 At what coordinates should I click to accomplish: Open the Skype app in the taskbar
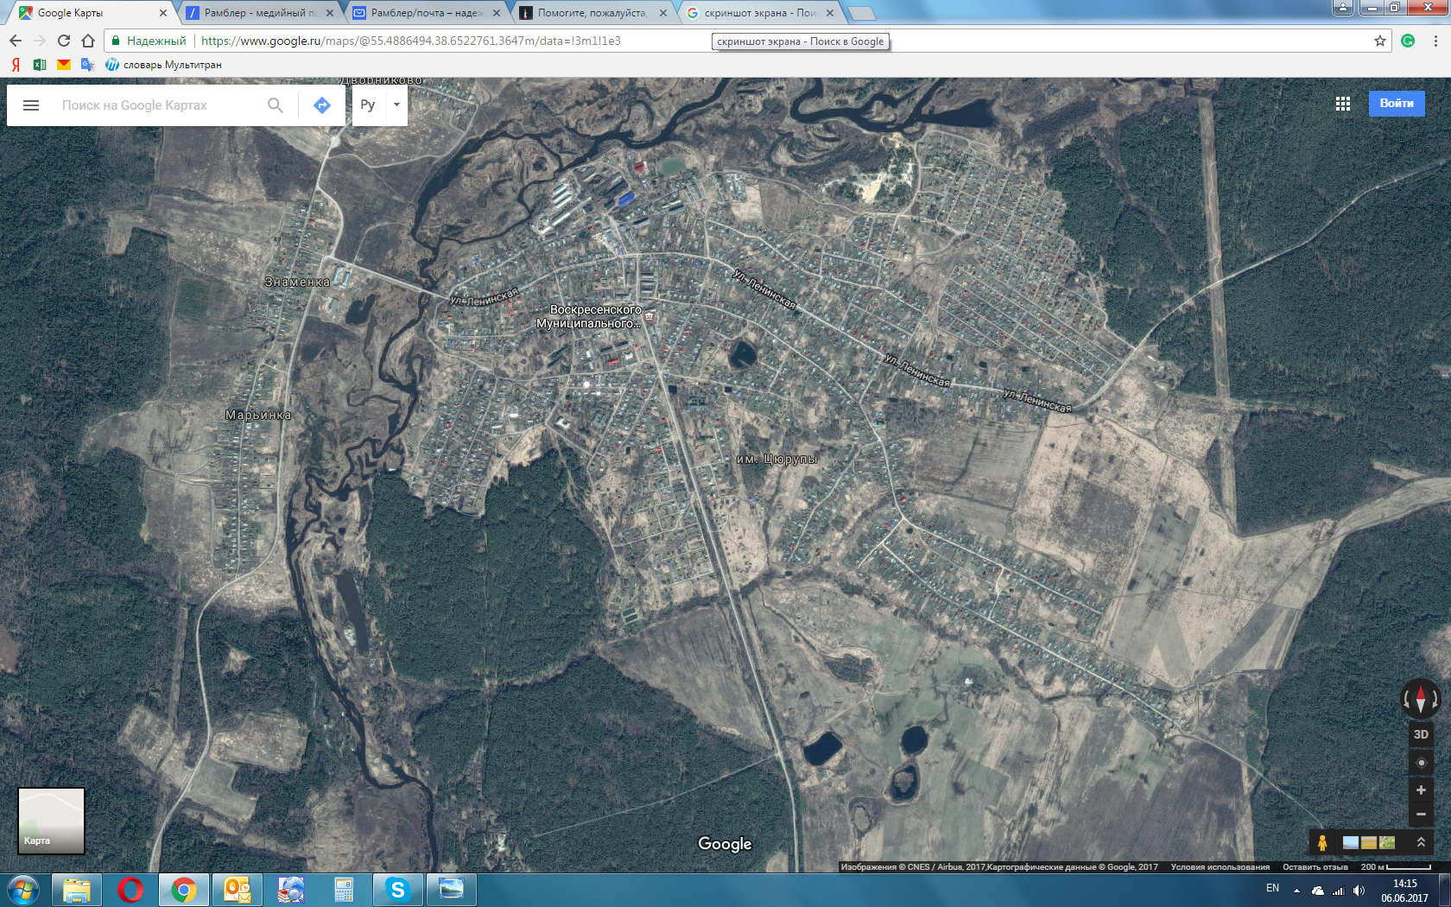point(397,890)
